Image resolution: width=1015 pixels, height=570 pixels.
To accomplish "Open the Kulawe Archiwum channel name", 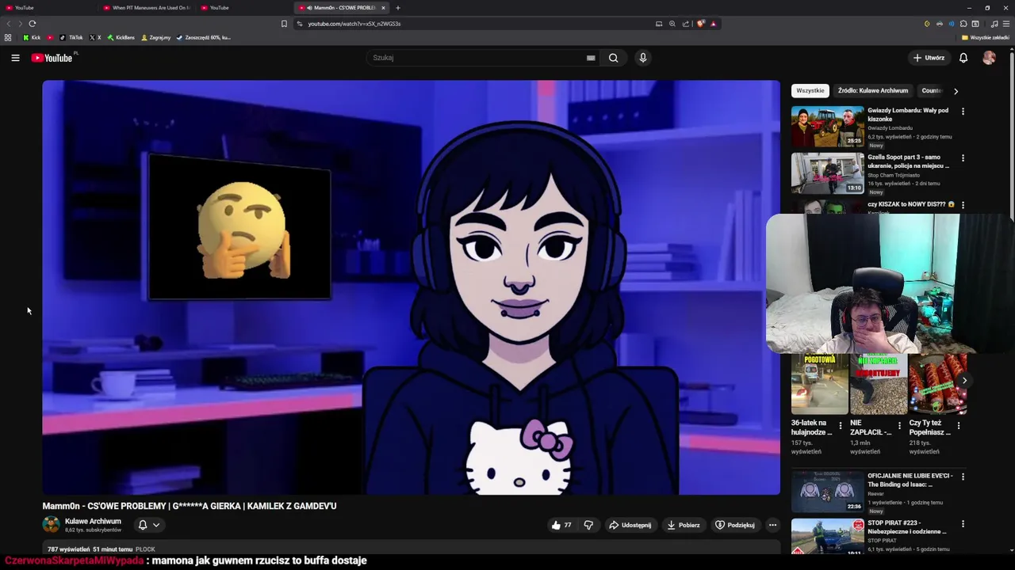I will click(x=93, y=521).
